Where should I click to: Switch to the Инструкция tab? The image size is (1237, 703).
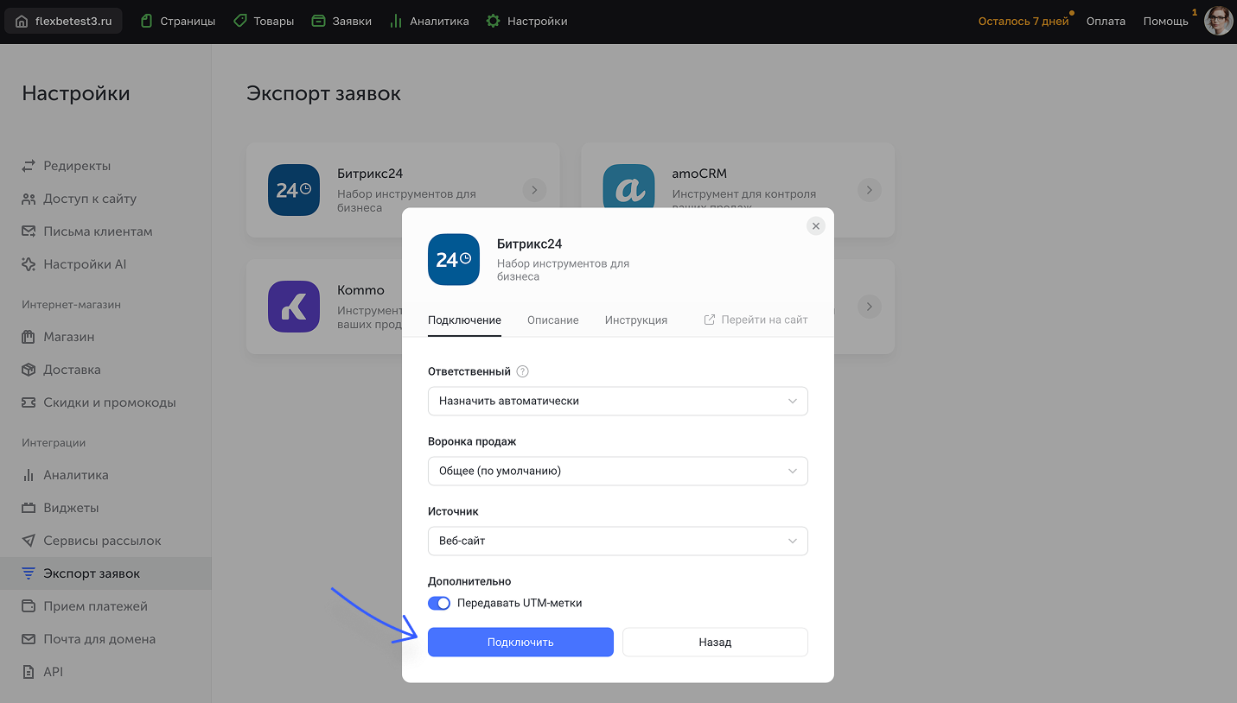(x=635, y=320)
